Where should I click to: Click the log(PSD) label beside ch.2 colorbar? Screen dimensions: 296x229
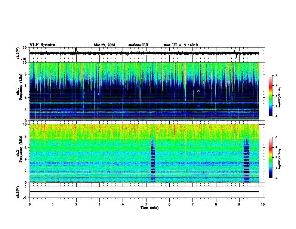coord(280,159)
